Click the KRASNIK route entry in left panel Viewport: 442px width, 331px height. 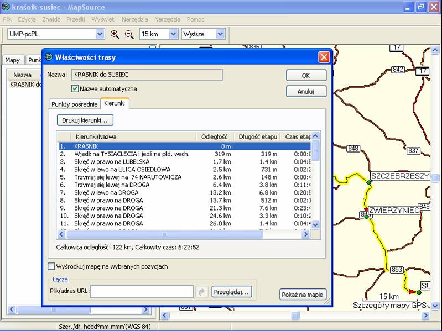25,85
